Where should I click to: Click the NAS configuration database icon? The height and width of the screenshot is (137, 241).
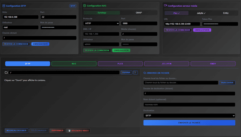tap(84, 6)
